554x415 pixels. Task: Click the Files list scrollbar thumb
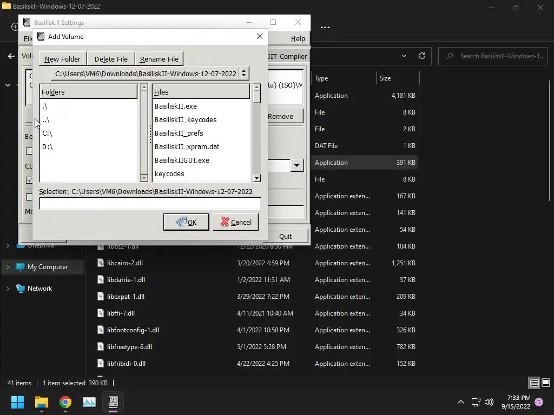pos(257,97)
